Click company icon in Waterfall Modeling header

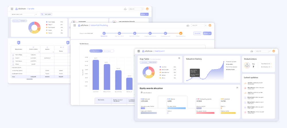pos(188,25)
